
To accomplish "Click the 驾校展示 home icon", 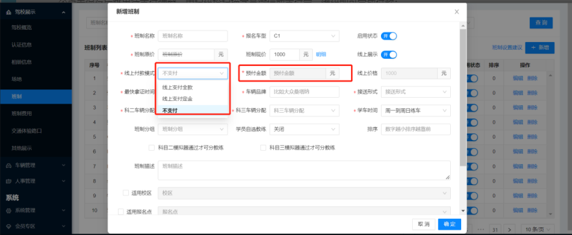I will pyautogui.click(x=9, y=12).
